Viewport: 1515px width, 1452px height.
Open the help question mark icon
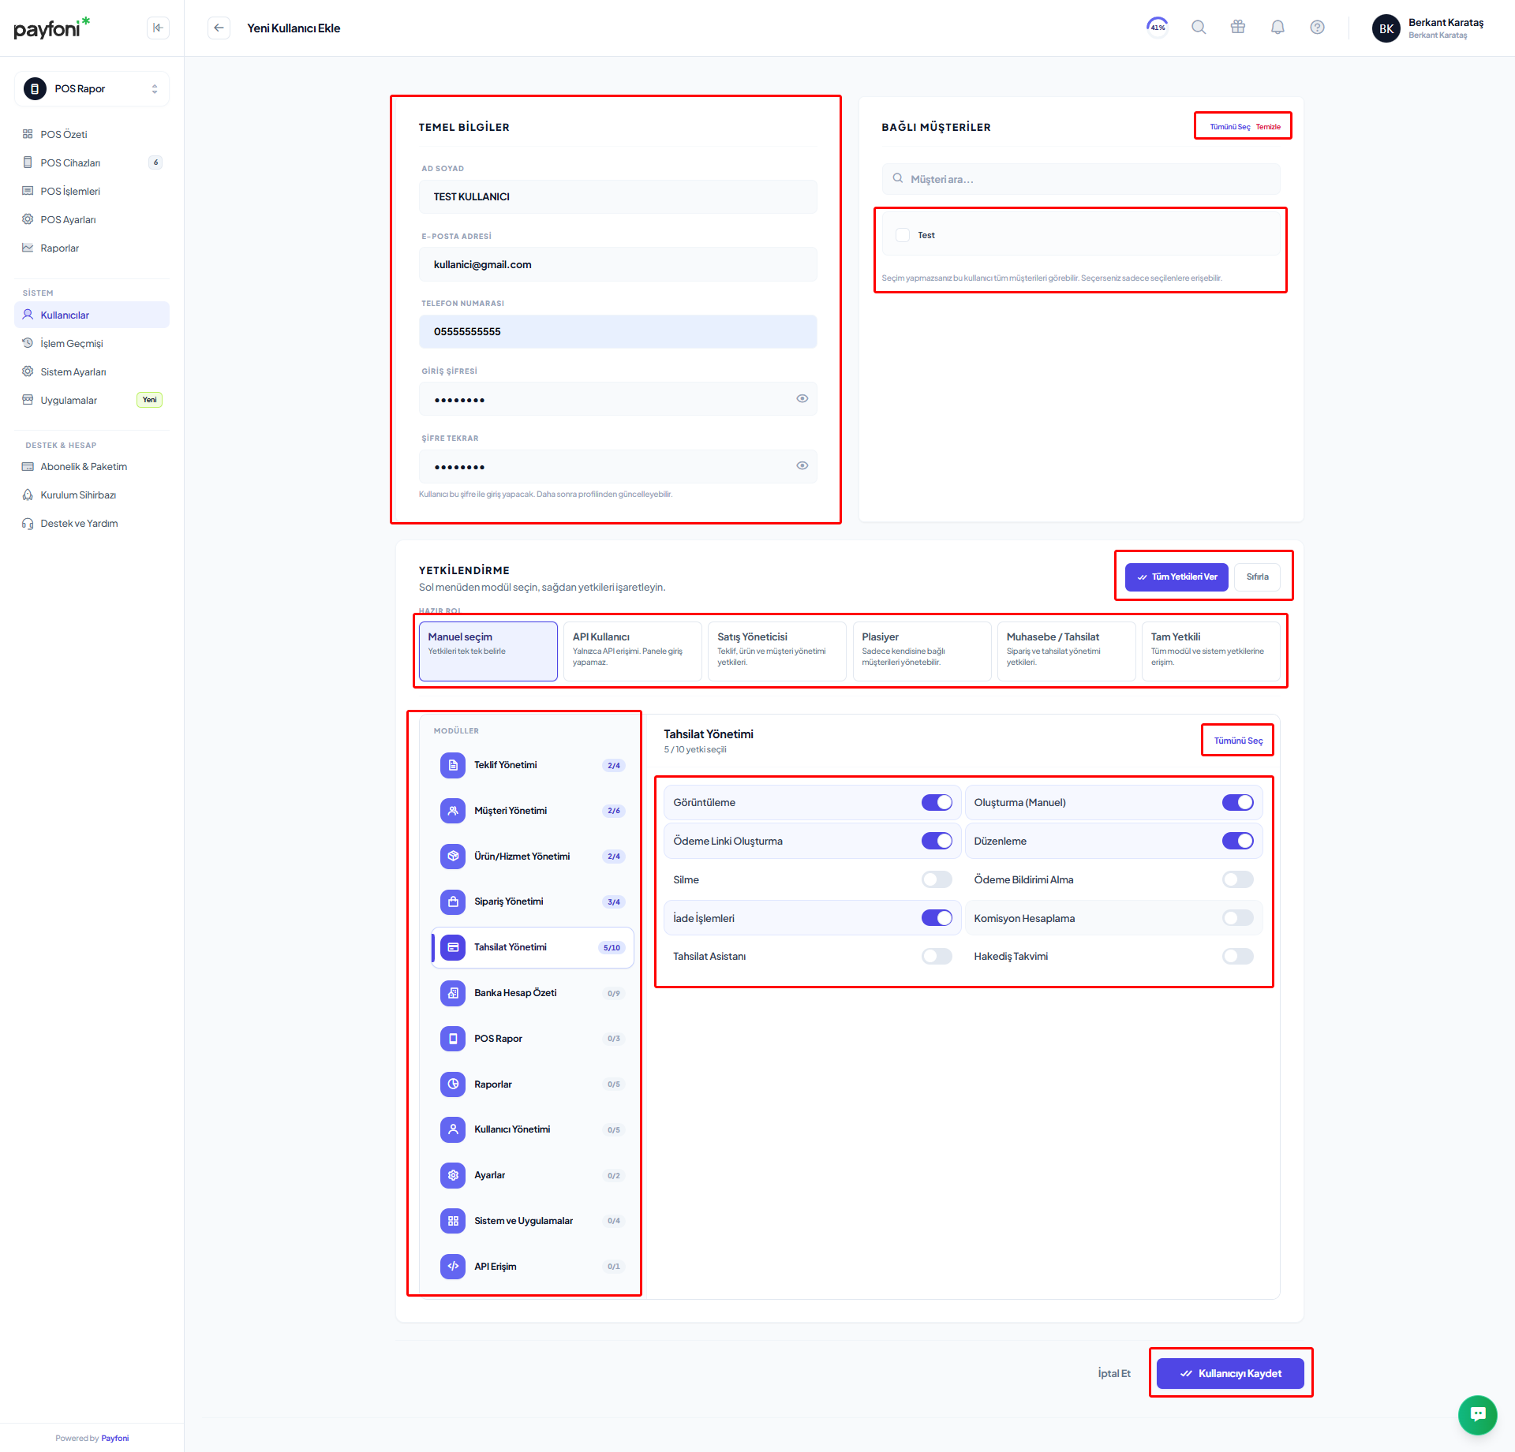(1317, 28)
